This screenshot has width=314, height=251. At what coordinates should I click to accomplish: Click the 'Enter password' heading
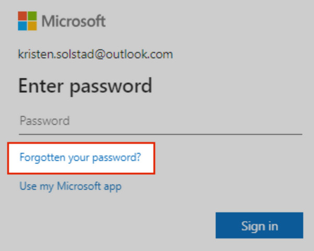click(x=85, y=86)
